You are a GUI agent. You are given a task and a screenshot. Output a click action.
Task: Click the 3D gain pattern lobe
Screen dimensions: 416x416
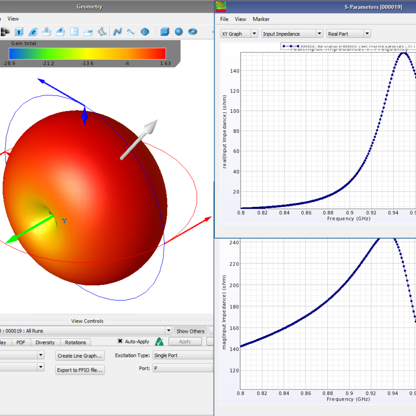85,198
